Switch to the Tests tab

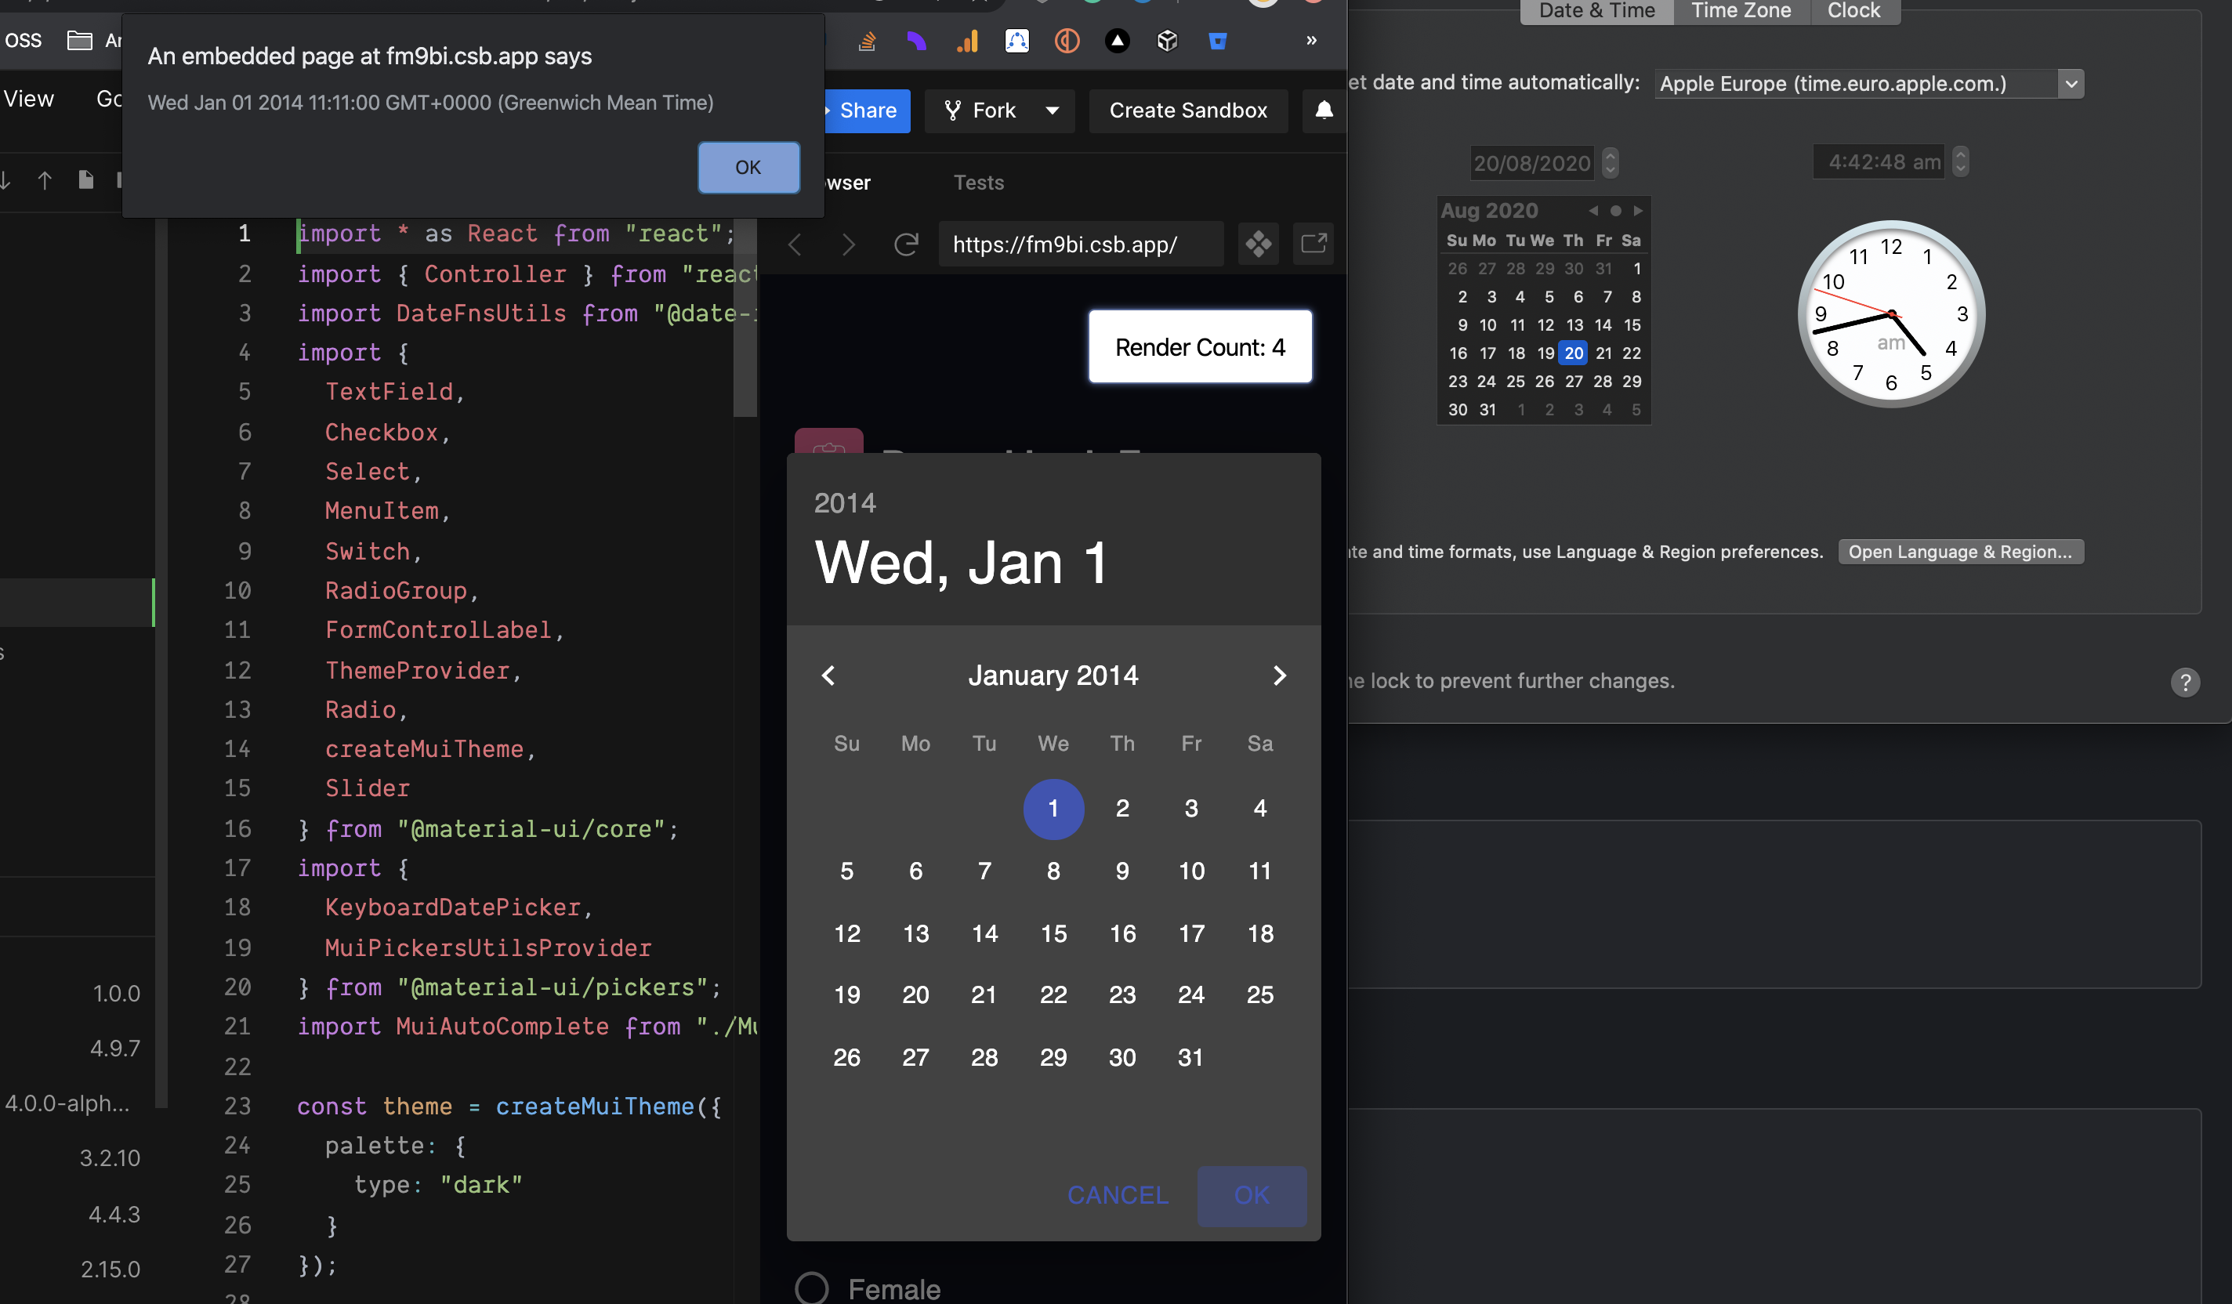pos(979,183)
